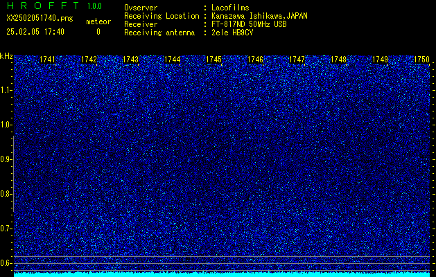Click the Receiving Location label
This screenshot has height=277, width=436.
tap(162, 16)
